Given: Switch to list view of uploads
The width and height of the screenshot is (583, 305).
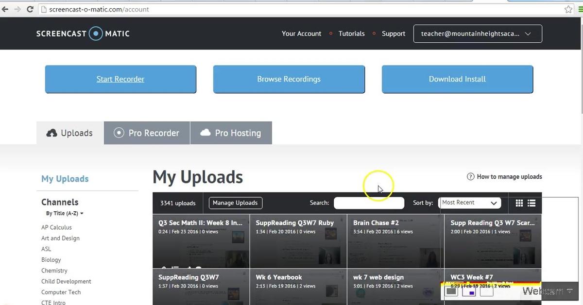Looking at the screenshot, I should click(x=532, y=203).
